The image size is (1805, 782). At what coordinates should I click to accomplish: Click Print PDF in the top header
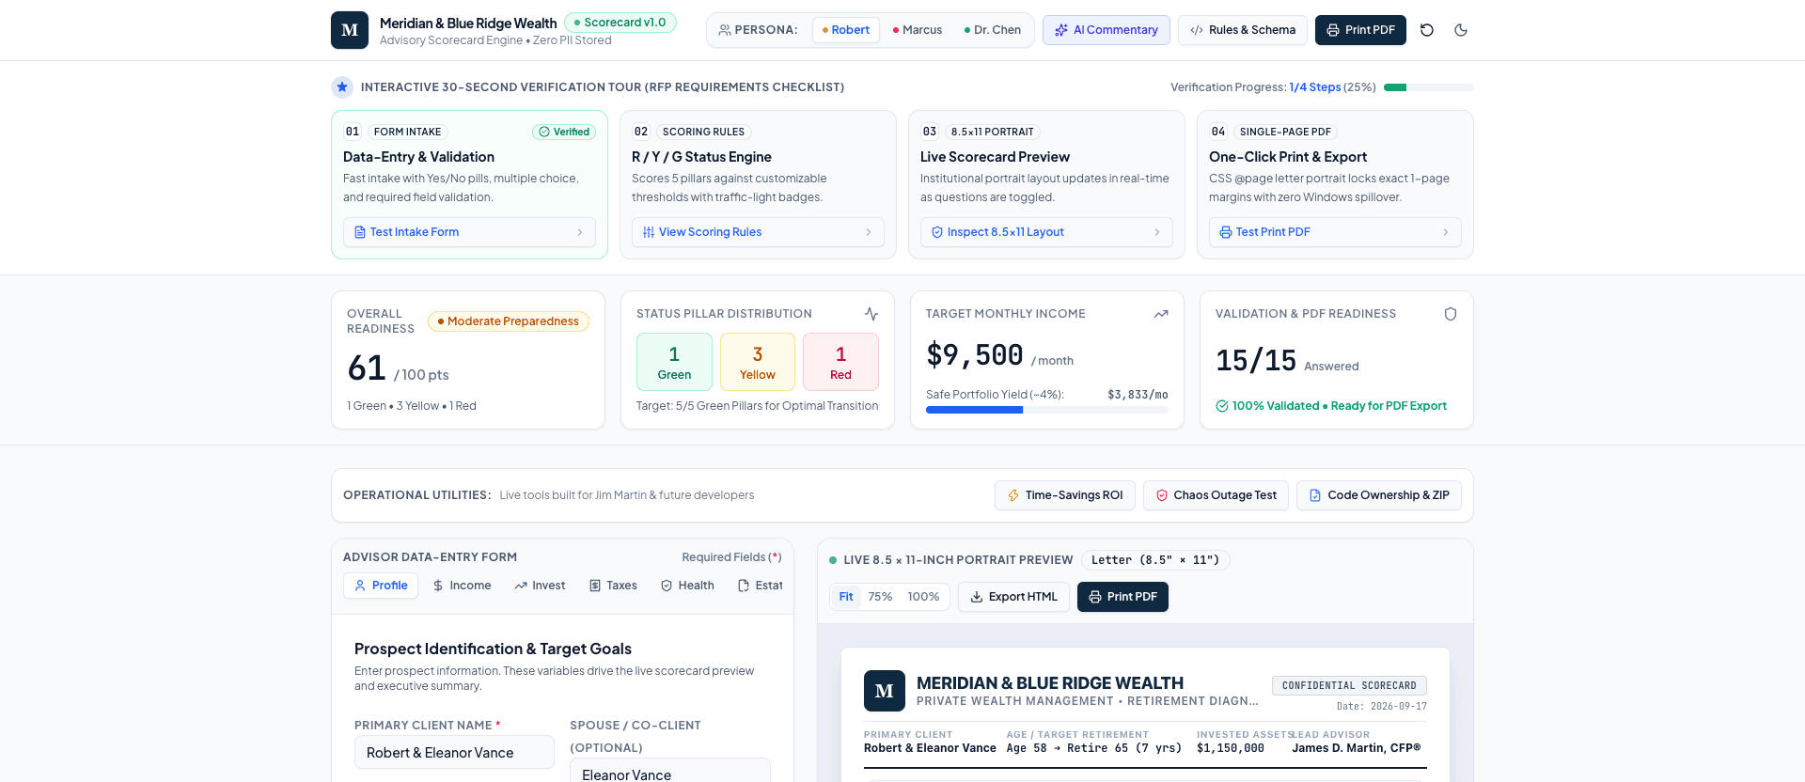1360,30
